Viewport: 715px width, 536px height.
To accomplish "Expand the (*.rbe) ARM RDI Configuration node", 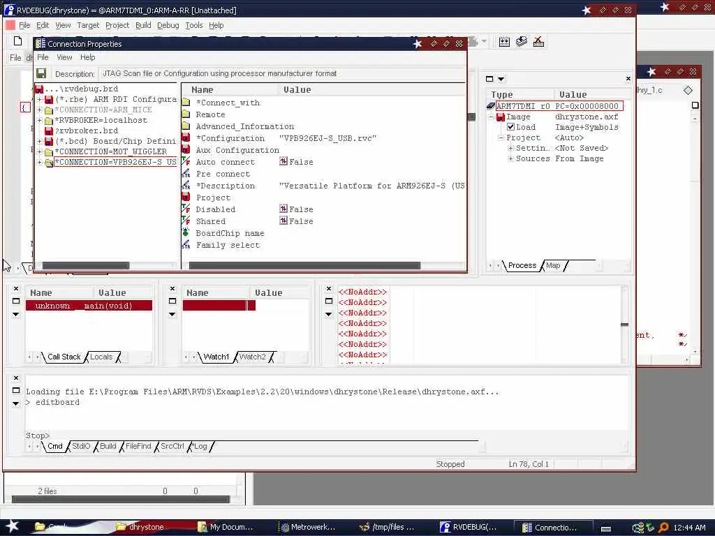I will click(39, 99).
